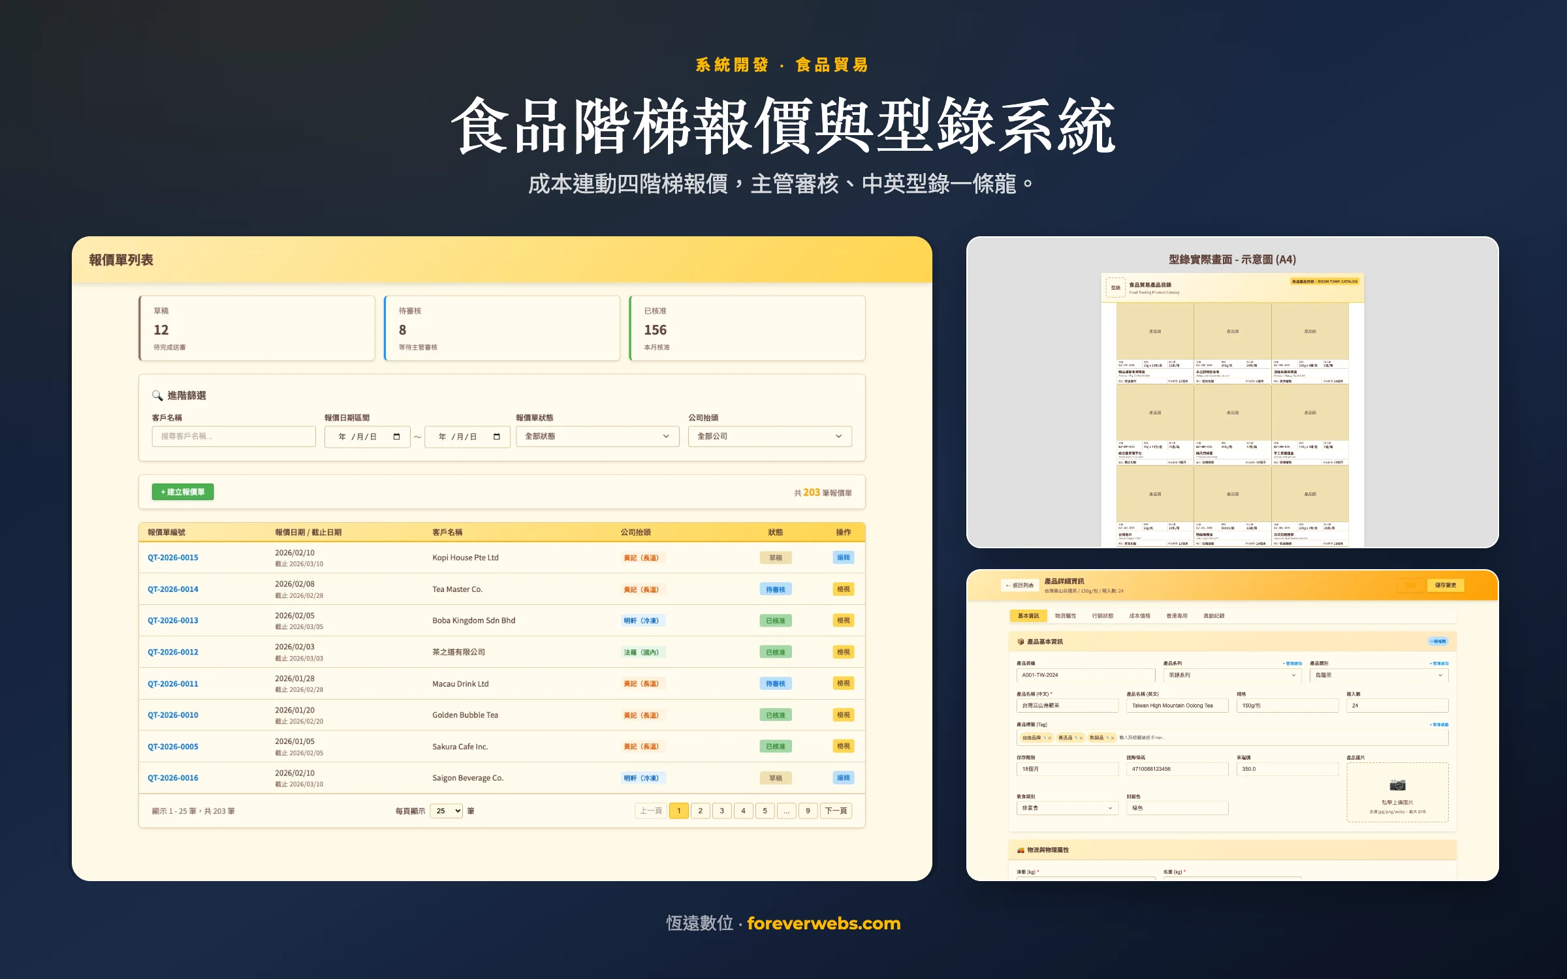This screenshot has height=979, width=1567.
Task: Open the 報價單狀態 dropdown showing 全部狀態
Action: 597,437
